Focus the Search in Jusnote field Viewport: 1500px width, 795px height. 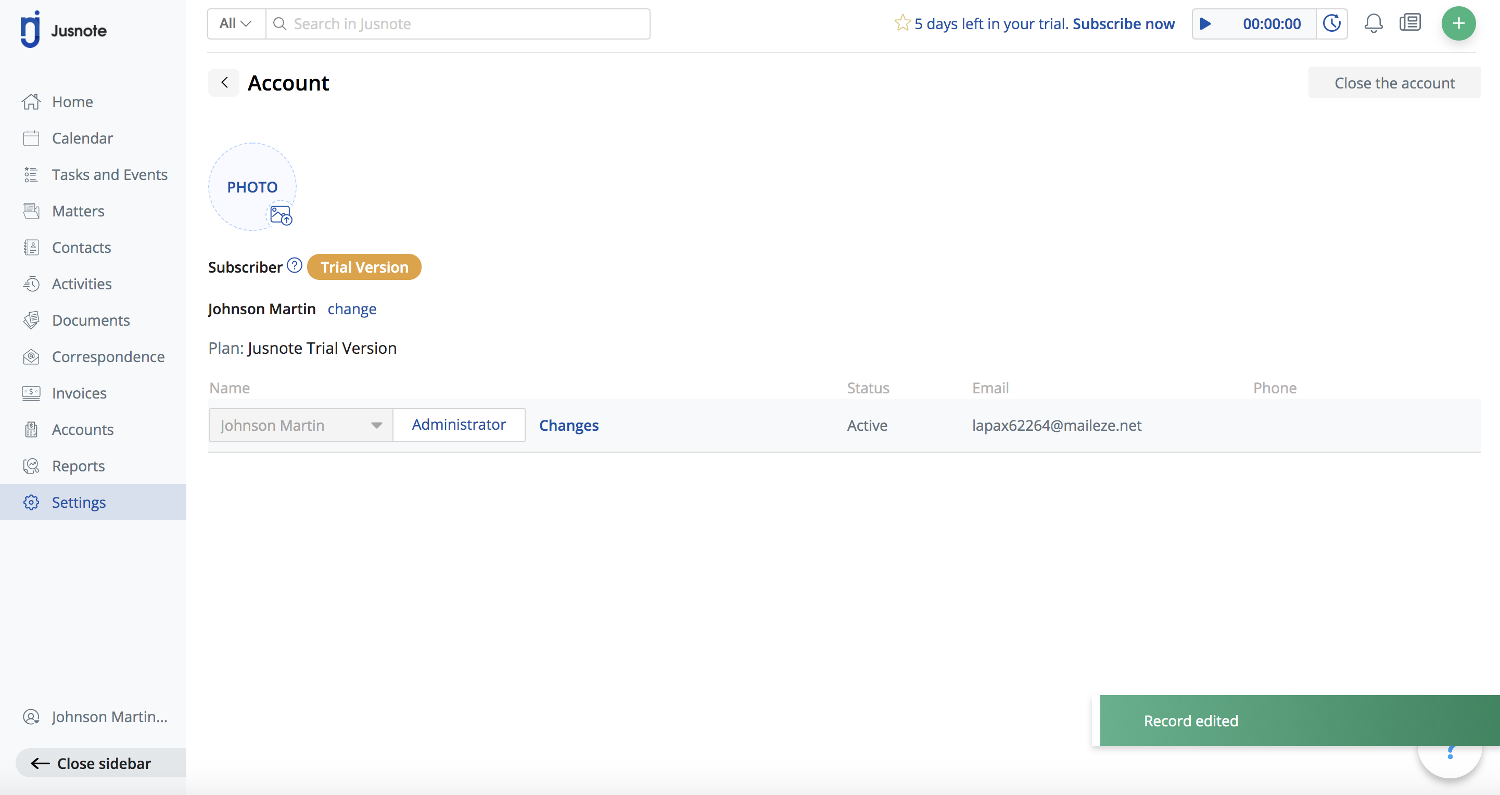point(457,24)
